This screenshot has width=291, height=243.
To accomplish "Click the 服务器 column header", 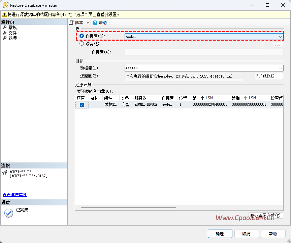I will 146,98.
